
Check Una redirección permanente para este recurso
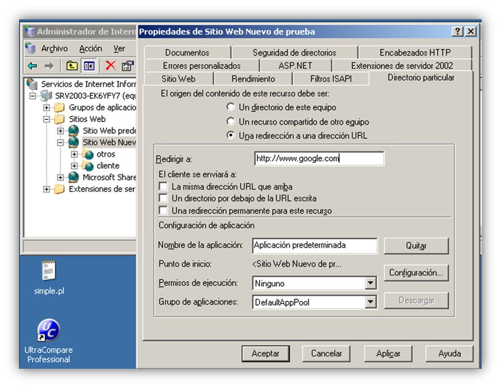[163, 210]
